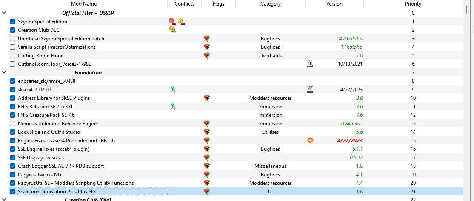474x201 pixels.
Task: Sort by the Flags column header
Action: click(218, 4)
